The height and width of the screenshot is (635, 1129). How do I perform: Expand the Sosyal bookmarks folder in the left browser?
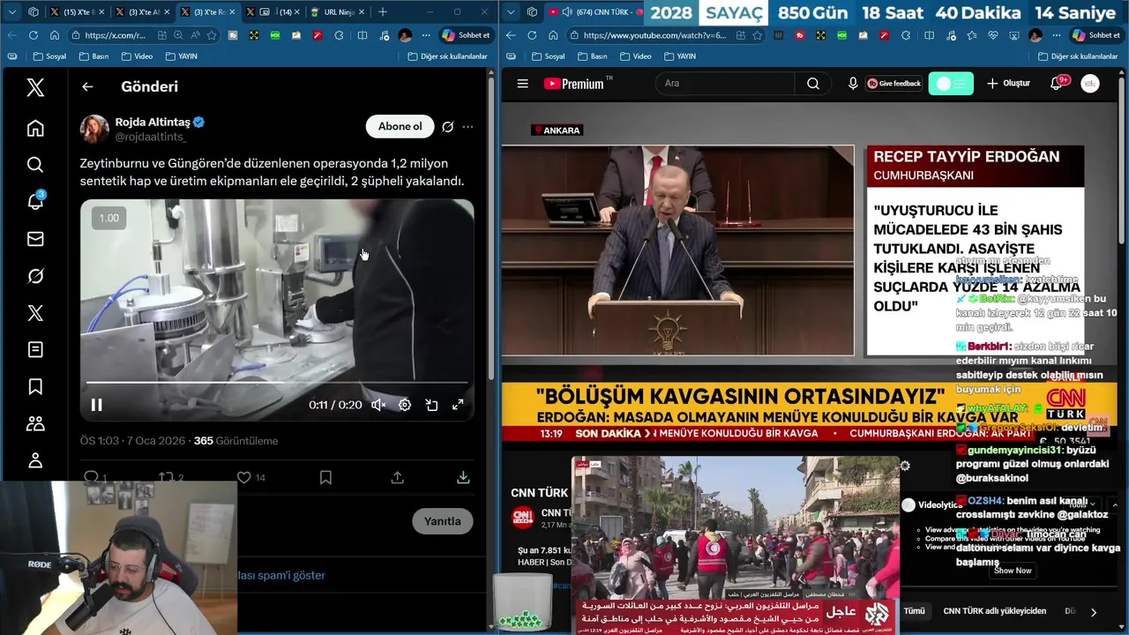point(49,56)
